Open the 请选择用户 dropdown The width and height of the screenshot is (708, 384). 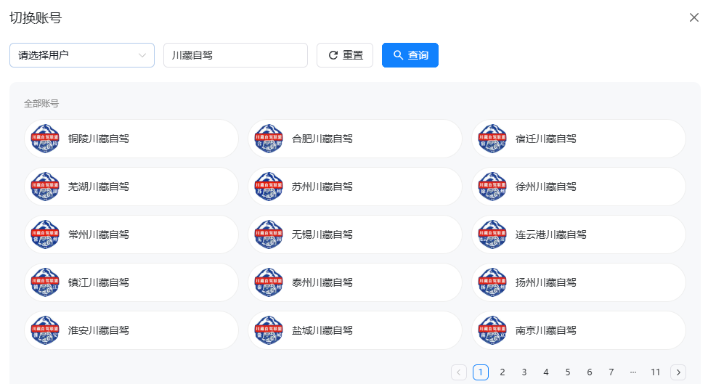point(82,55)
